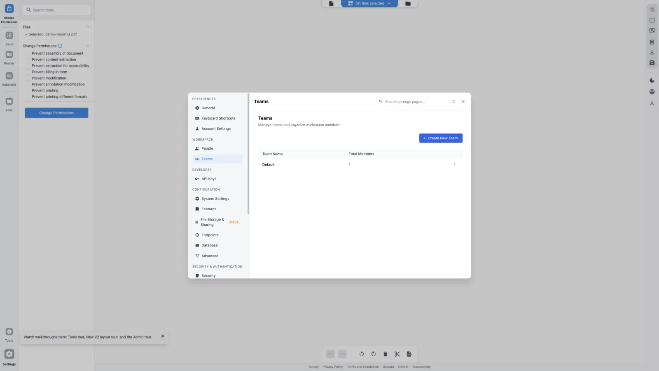Image resolution: width=659 pixels, height=371 pixels.
Task: Click the Search tools input field
Action: click(x=56, y=10)
